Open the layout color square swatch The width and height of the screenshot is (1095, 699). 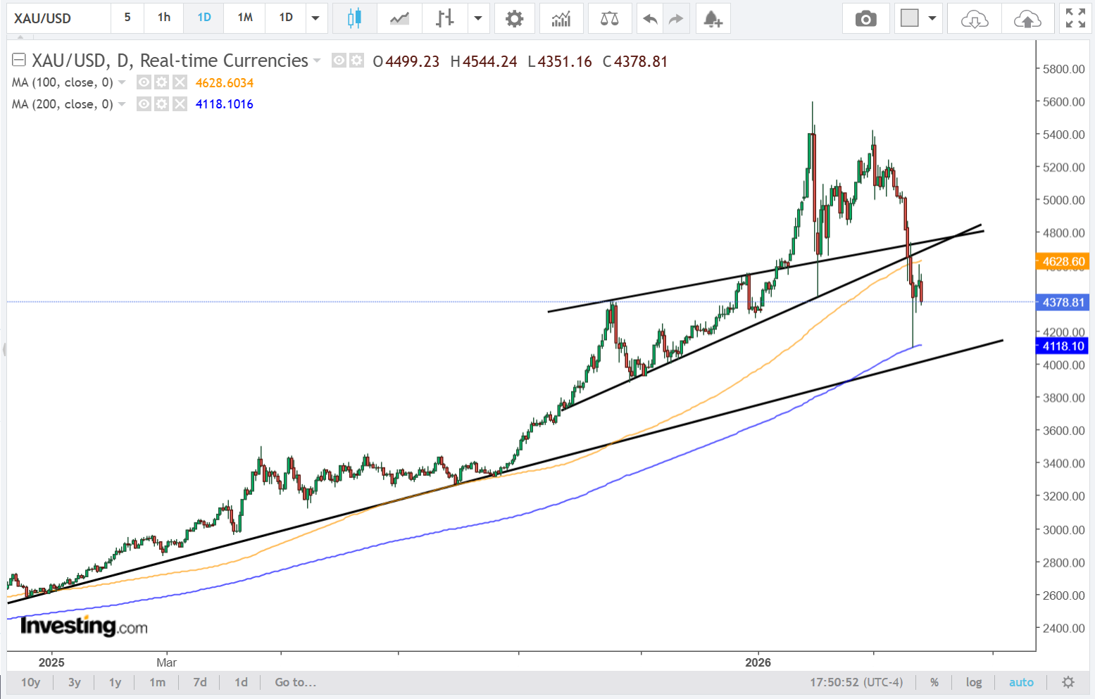910,18
